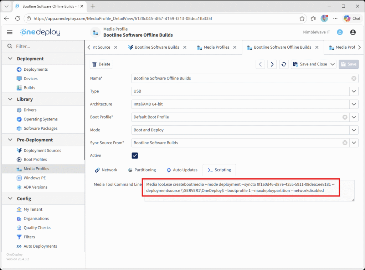Click the browser address bar URL
365x270 pixels.
tap(123, 18)
